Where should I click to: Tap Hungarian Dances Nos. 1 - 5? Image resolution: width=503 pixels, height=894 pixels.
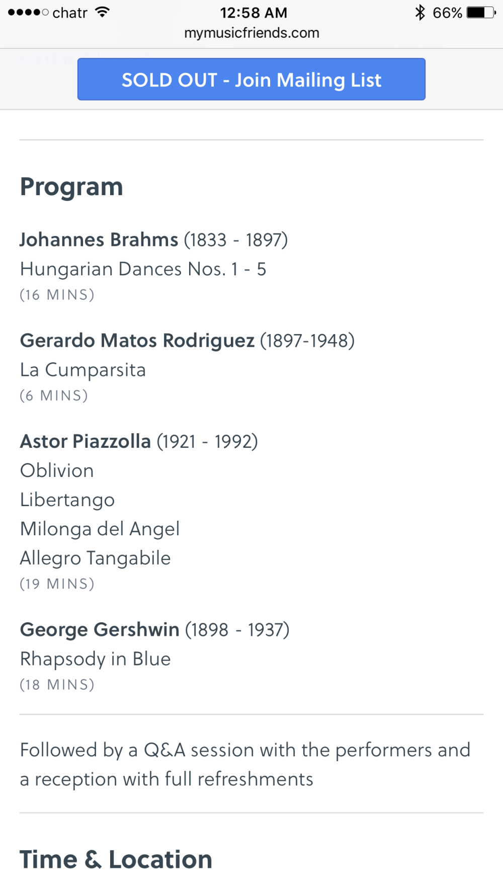(x=143, y=269)
